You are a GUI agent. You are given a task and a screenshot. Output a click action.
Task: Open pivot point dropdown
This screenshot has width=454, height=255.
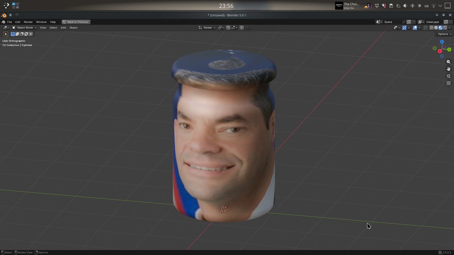tap(221, 28)
